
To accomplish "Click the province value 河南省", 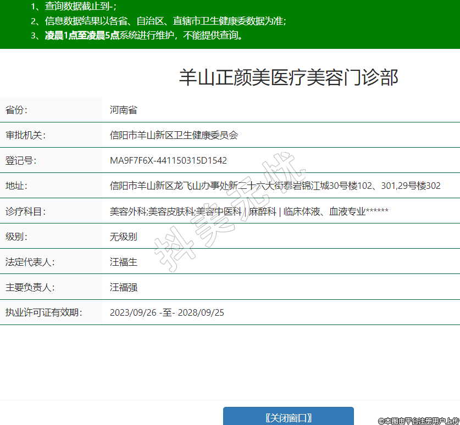I will pyautogui.click(x=123, y=110).
